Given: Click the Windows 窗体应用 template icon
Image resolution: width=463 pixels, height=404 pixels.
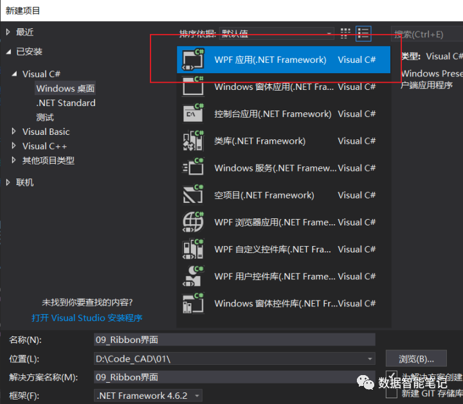Looking at the screenshot, I should point(193,87).
